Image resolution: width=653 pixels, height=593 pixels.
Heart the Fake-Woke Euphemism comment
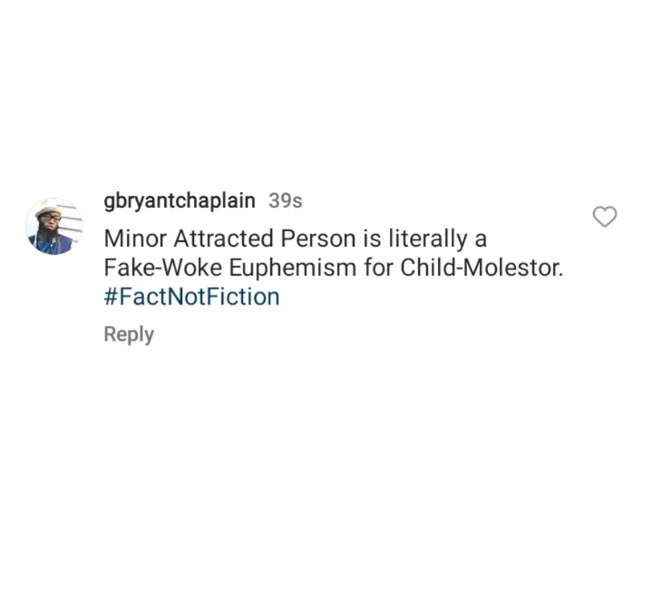[604, 217]
